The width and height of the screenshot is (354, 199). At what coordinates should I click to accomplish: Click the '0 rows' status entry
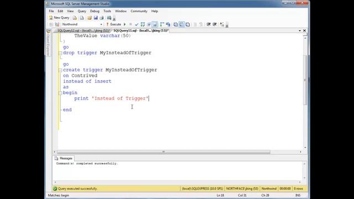point(298,188)
